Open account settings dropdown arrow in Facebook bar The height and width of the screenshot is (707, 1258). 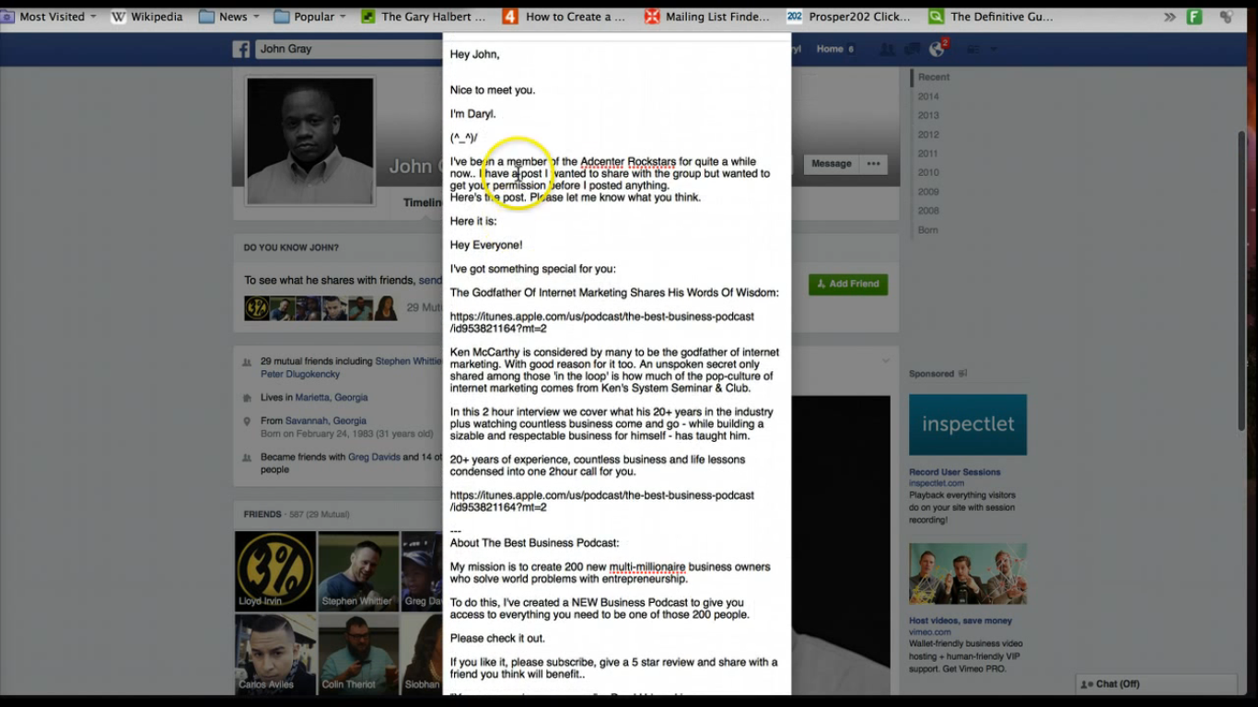(x=994, y=49)
